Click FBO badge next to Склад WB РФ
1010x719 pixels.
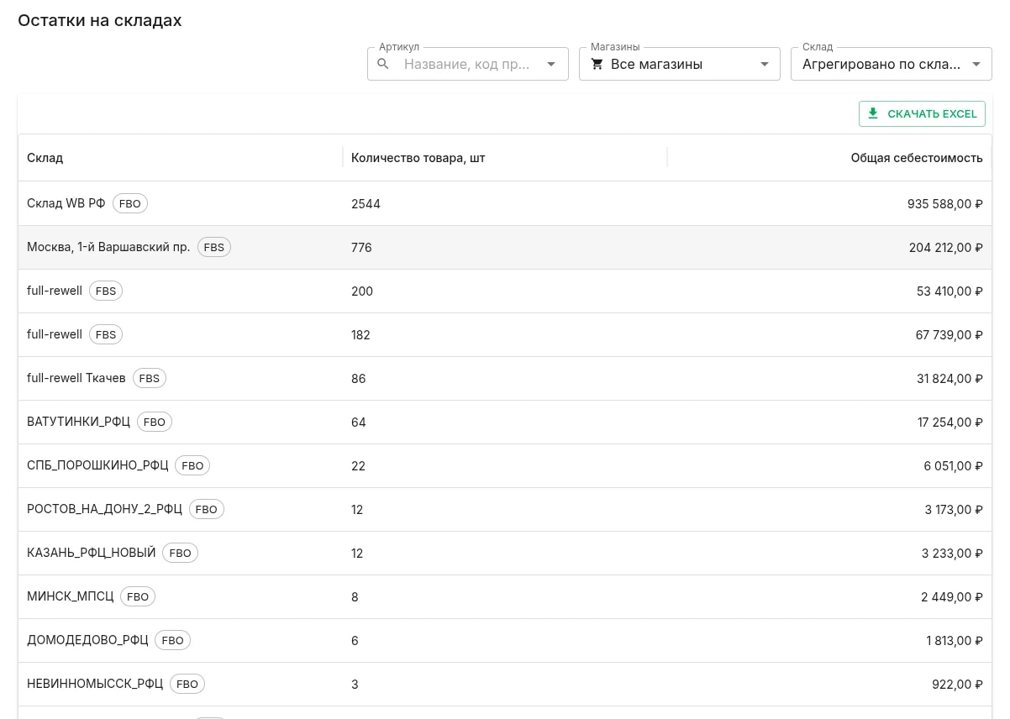point(130,203)
